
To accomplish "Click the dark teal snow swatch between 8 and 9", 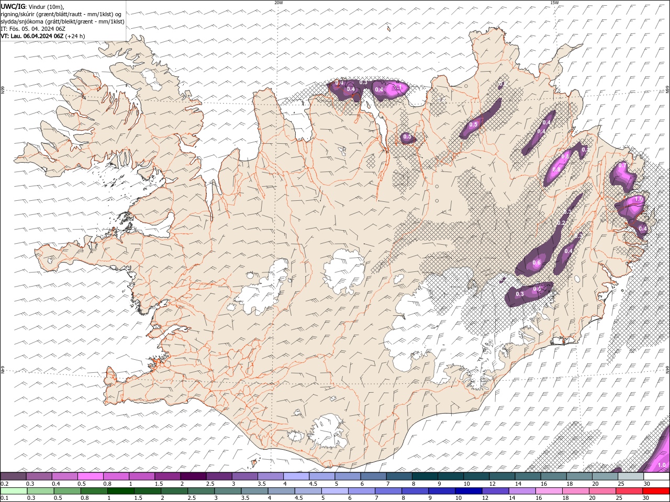I will [x=425, y=476].
